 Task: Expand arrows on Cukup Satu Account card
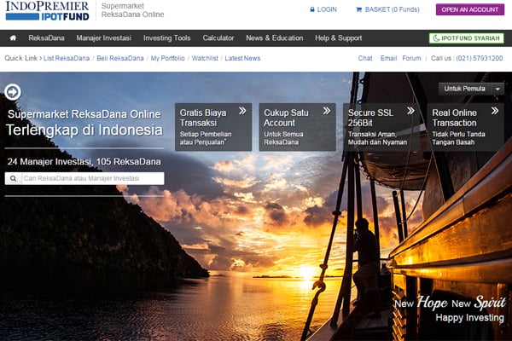pyautogui.click(x=327, y=111)
